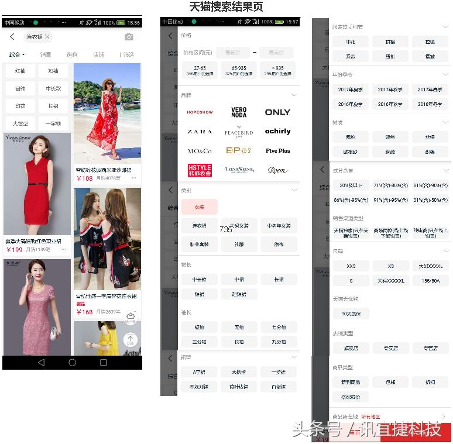Choose the 27-65 price range
Screen dimensions: 453x444
tap(200, 70)
